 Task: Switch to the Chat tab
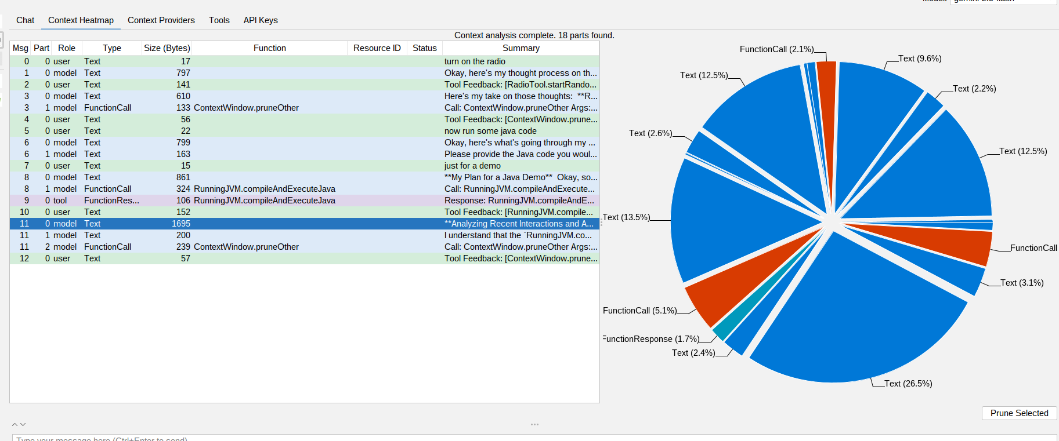pyautogui.click(x=25, y=20)
